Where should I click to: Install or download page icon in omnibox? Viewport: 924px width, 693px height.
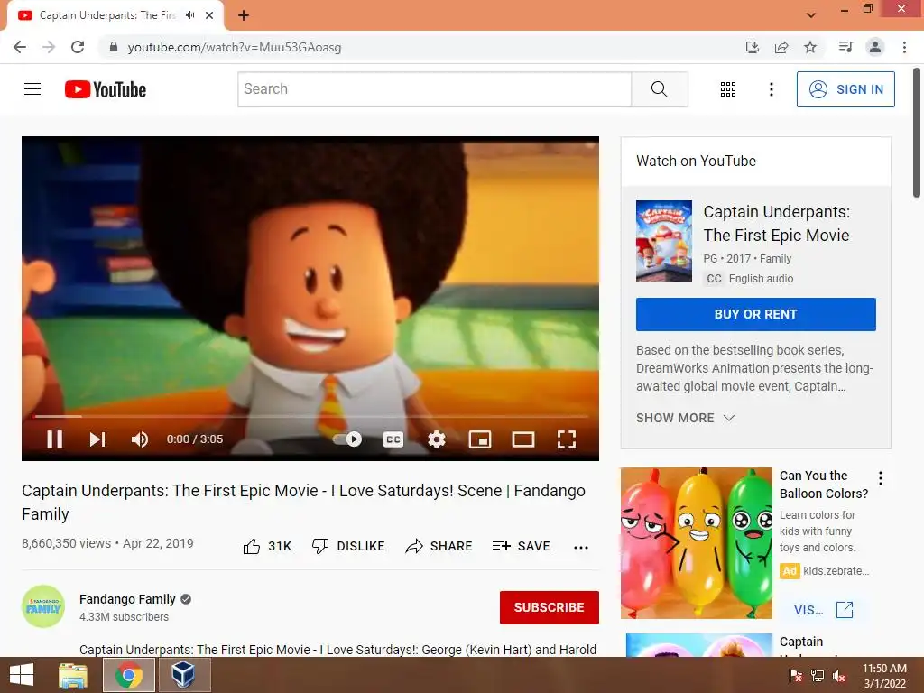coord(753,47)
